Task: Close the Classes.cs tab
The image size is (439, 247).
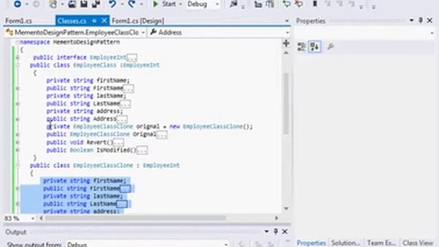Action: pyautogui.click(x=104, y=21)
